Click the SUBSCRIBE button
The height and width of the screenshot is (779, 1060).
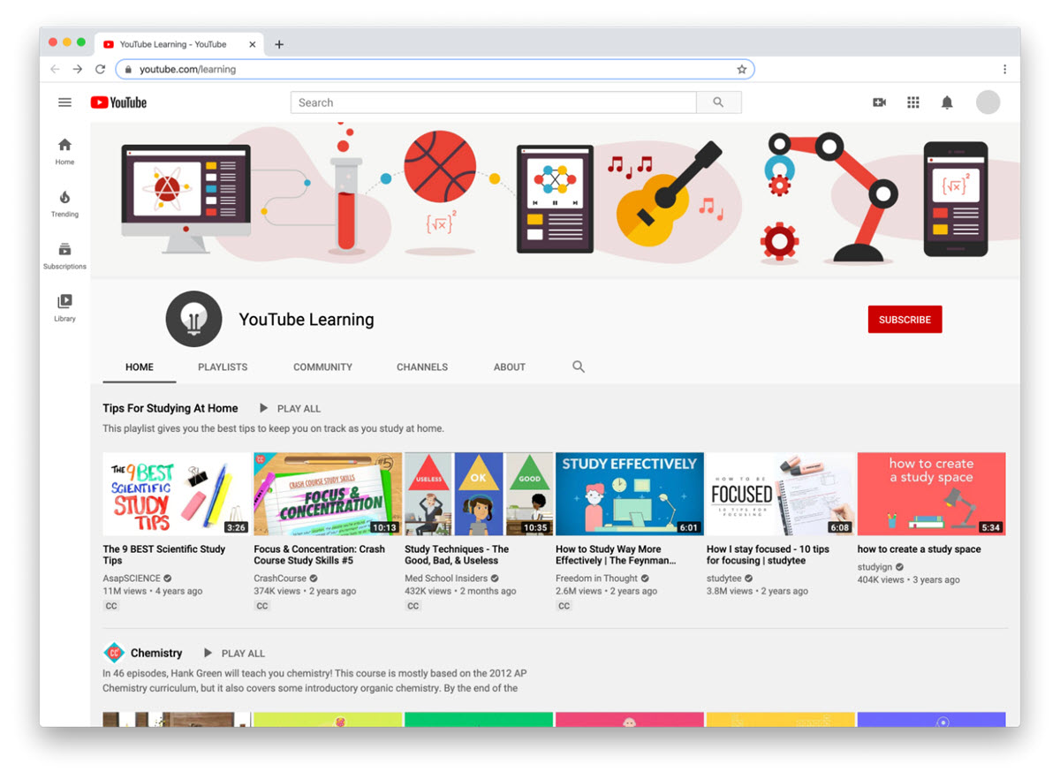[905, 319]
